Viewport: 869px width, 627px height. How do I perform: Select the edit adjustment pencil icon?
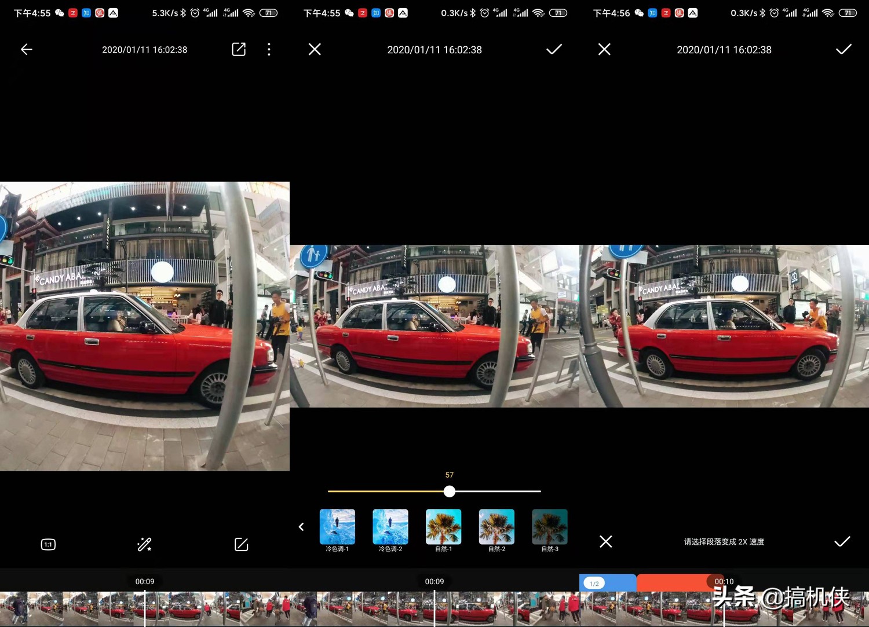pos(241,544)
